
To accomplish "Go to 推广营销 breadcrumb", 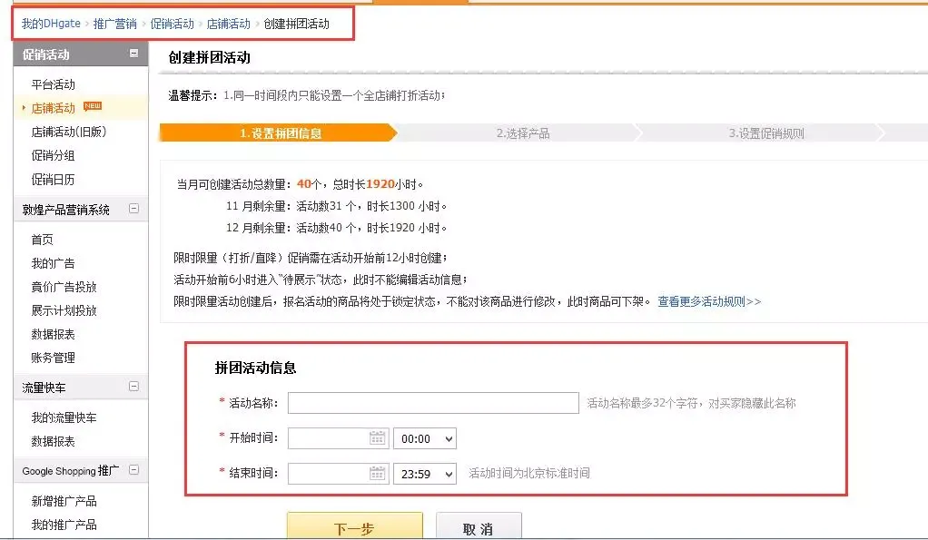I will coord(114,24).
